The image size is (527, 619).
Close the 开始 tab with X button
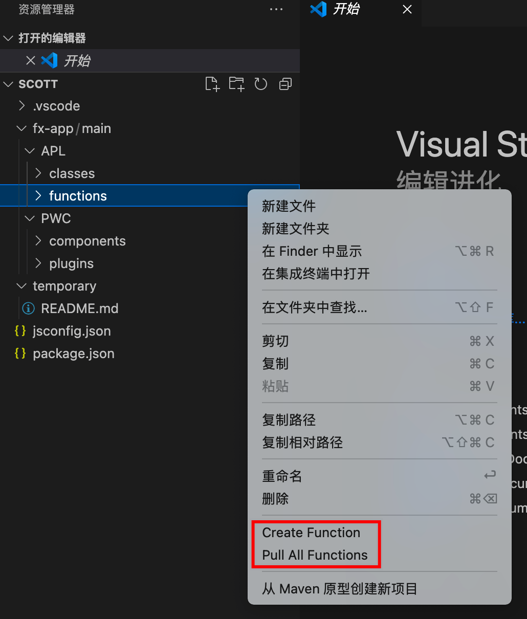click(x=407, y=10)
